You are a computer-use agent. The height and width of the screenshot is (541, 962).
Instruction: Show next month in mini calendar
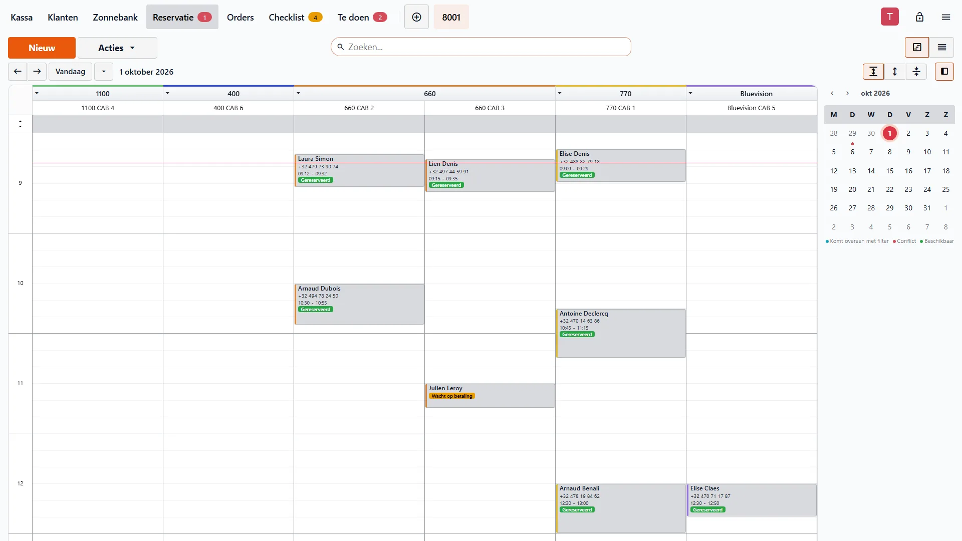click(847, 93)
